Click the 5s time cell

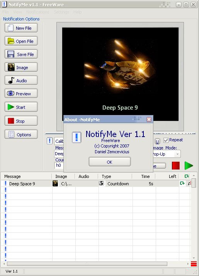(x=151, y=184)
